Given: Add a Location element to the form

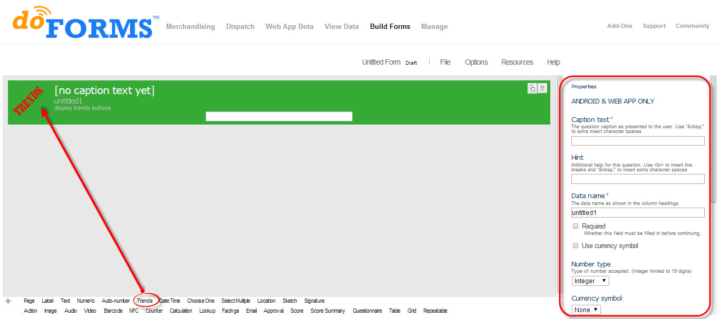Looking at the screenshot, I should [x=266, y=301].
